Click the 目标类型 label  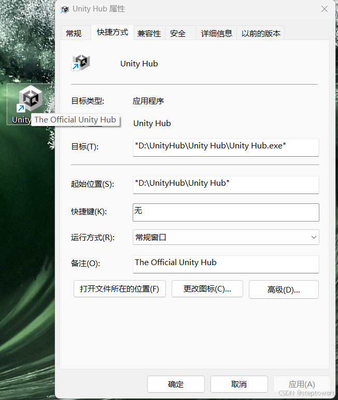click(x=88, y=101)
